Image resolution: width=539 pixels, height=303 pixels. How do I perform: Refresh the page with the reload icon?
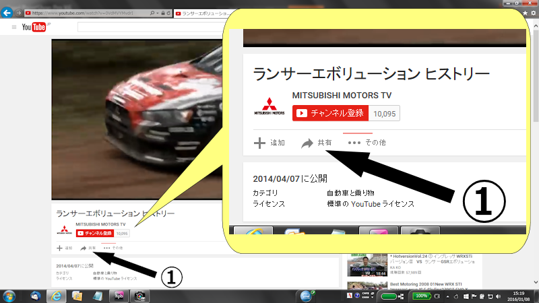pyautogui.click(x=168, y=13)
